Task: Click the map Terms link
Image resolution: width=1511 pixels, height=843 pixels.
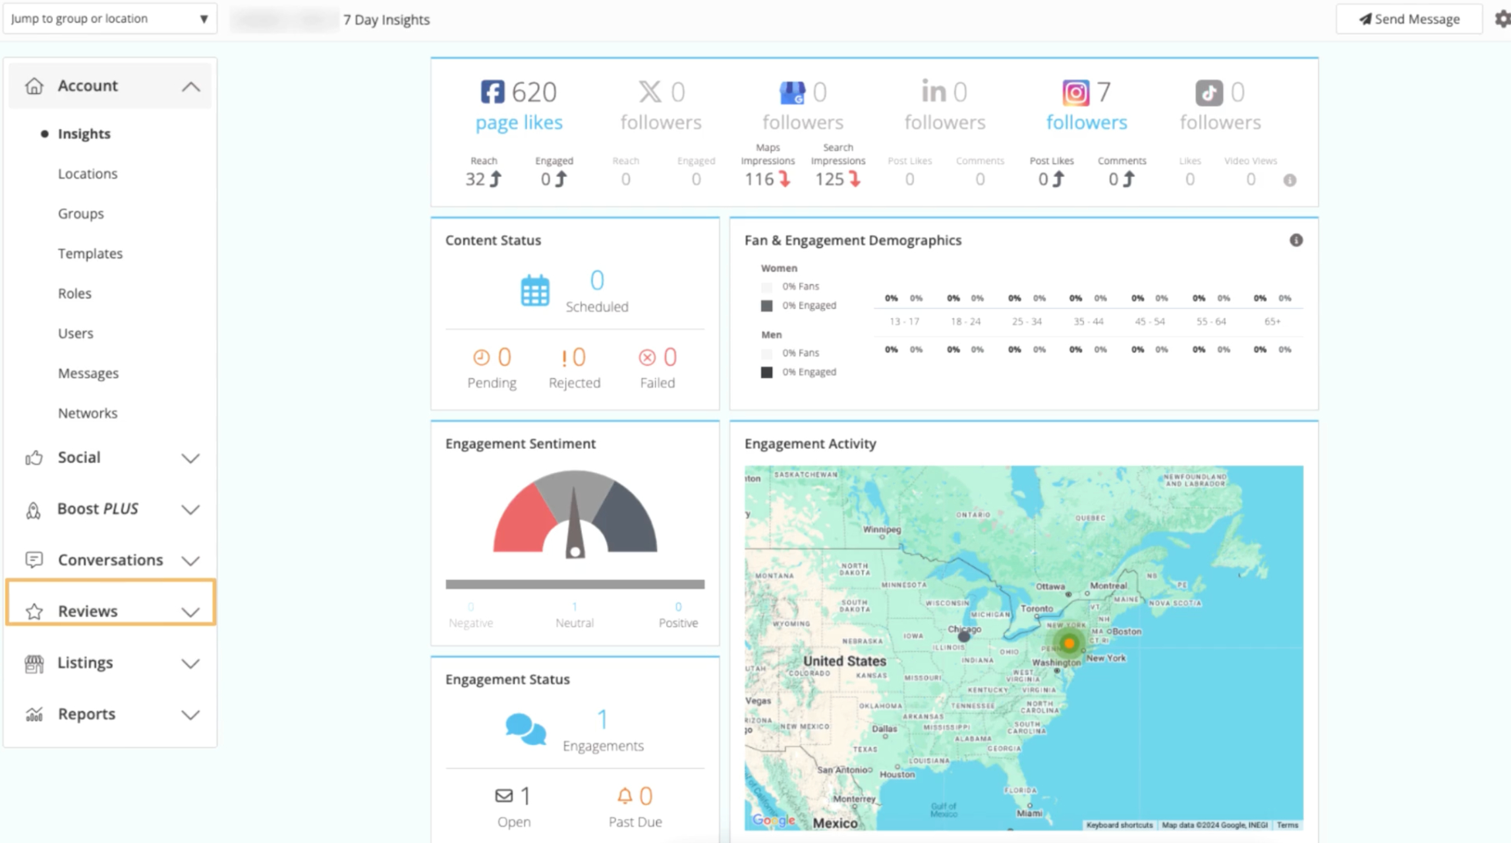Action: (x=1287, y=825)
